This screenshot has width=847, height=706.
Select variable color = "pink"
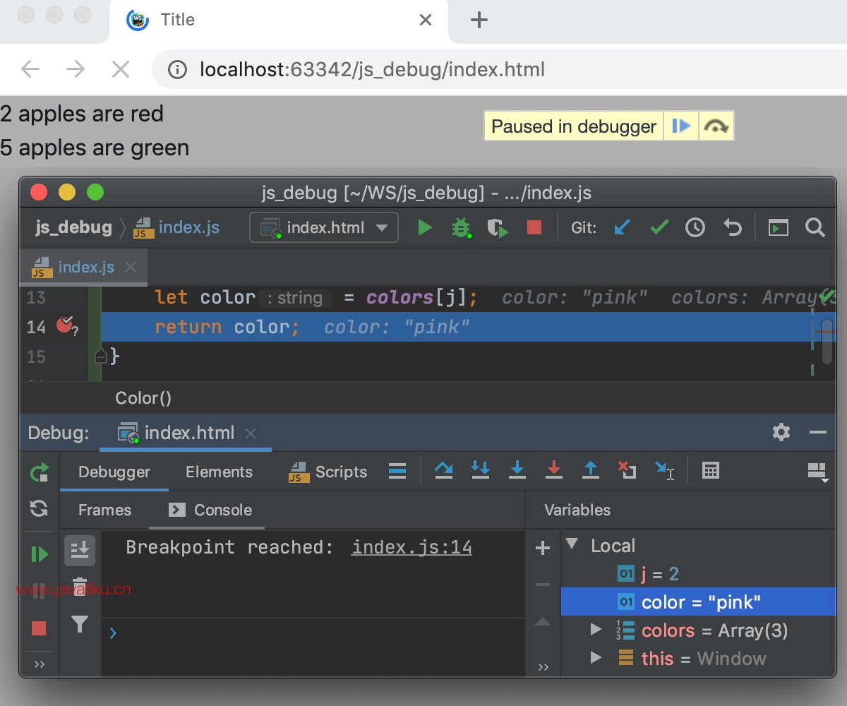click(699, 602)
